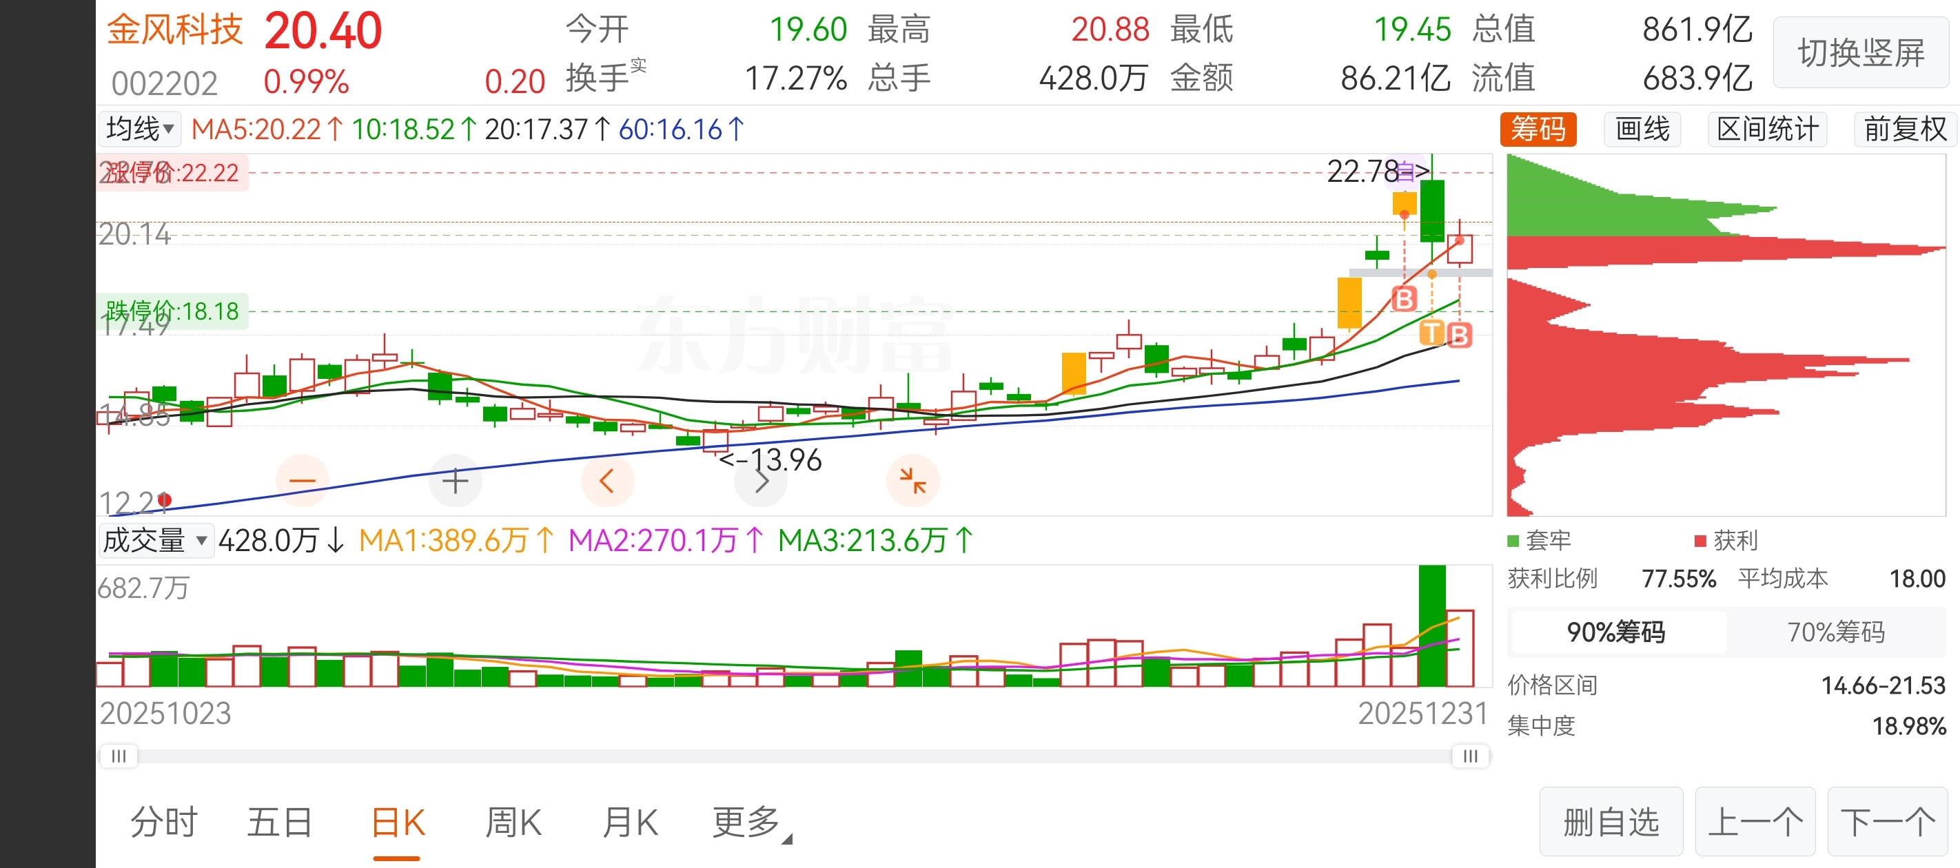Tap the orange T marker on candlestick

click(1431, 333)
